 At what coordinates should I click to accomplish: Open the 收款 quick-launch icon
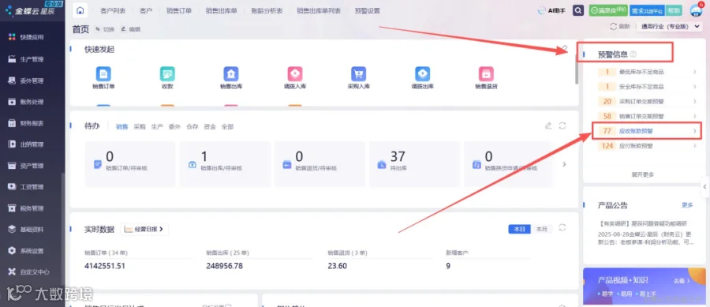(x=167, y=74)
